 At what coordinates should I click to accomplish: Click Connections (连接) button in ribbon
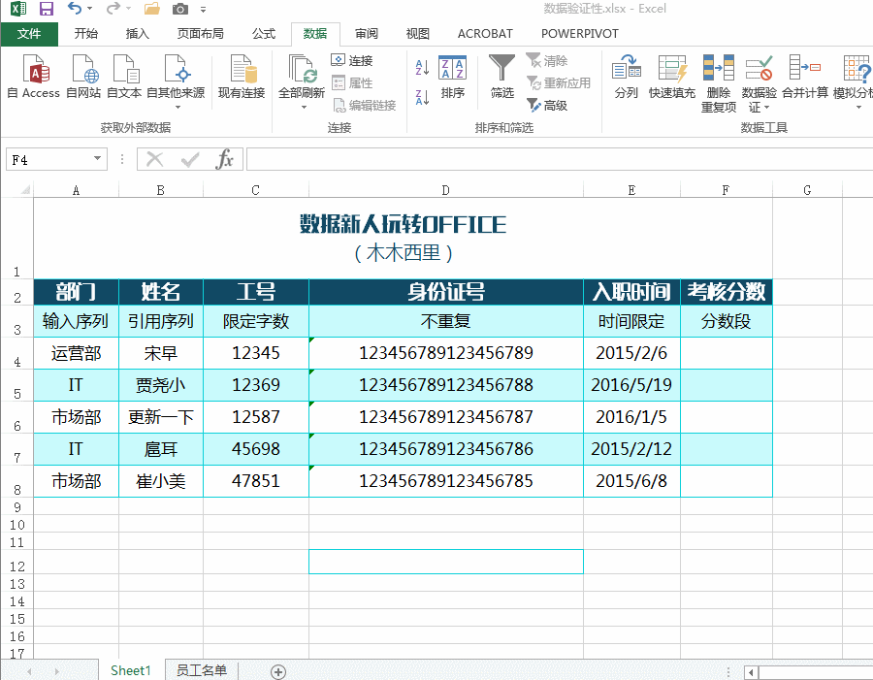pos(352,60)
